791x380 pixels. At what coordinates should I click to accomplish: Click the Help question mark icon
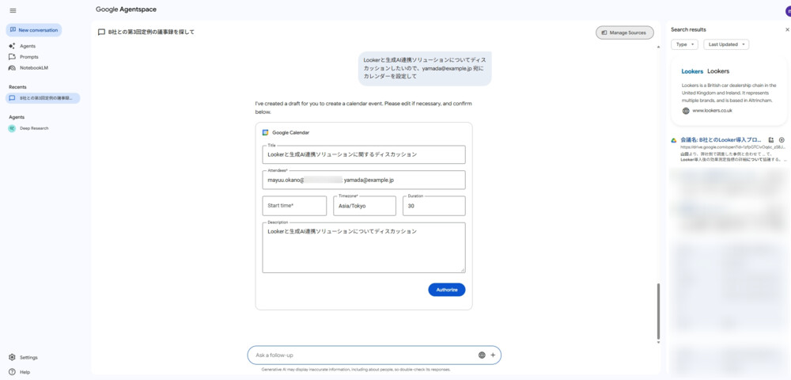pyautogui.click(x=12, y=372)
